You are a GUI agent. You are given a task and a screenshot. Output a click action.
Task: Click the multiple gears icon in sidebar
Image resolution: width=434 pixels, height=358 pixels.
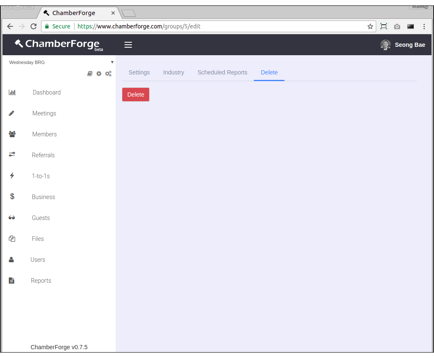(x=108, y=74)
